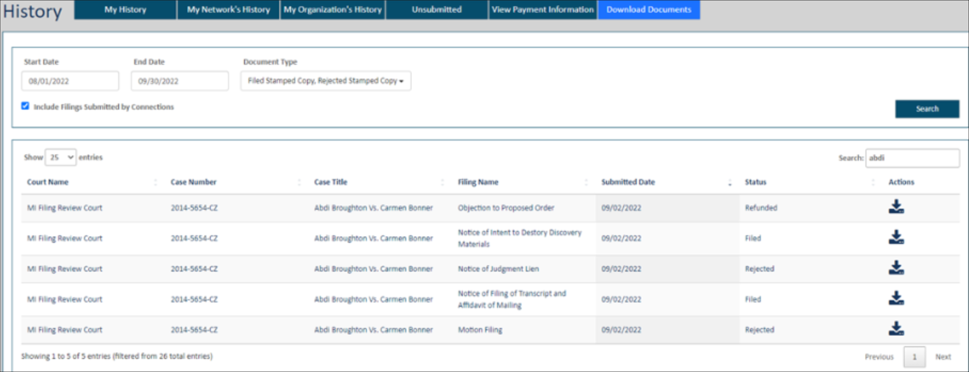Sort by Case Number column header
This screenshot has height=372, width=969.
click(x=193, y=182)
